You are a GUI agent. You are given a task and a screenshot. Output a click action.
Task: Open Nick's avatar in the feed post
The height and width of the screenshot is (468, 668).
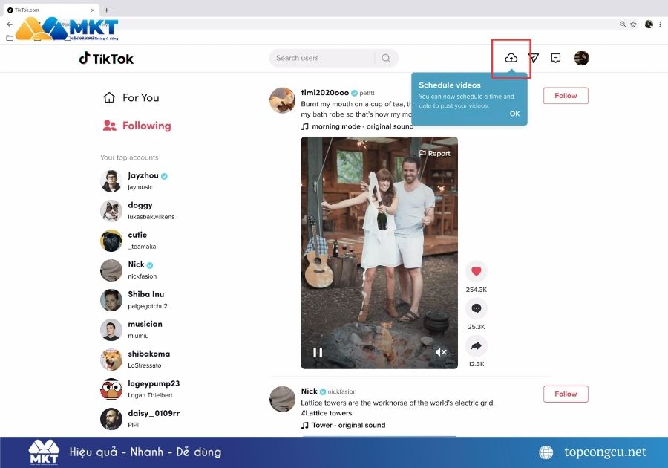[283, 400]
